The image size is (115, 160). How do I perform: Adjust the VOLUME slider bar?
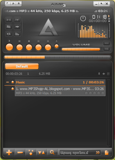(x=81, y=49)
